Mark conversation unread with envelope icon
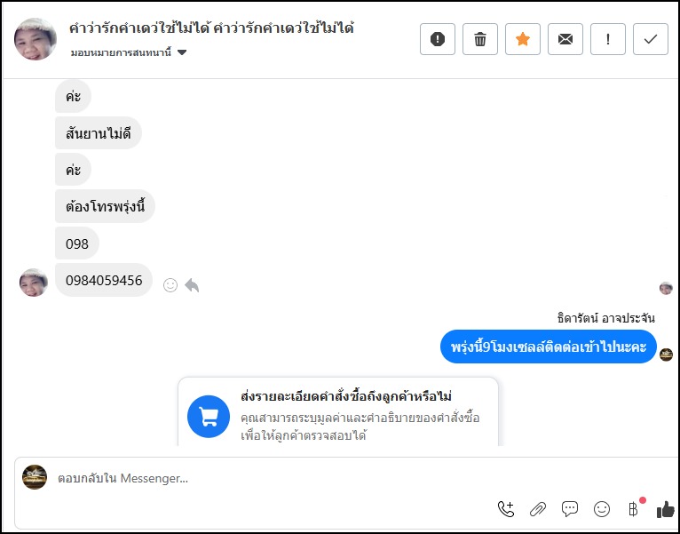 pos(565,39)
